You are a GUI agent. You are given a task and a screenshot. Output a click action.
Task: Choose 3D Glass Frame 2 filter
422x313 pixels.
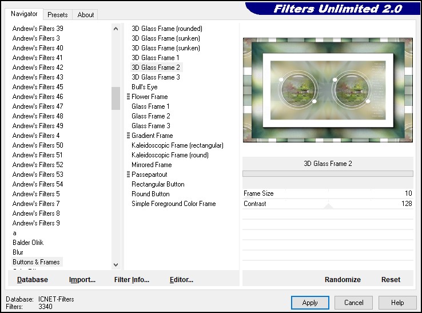point(156,68)
